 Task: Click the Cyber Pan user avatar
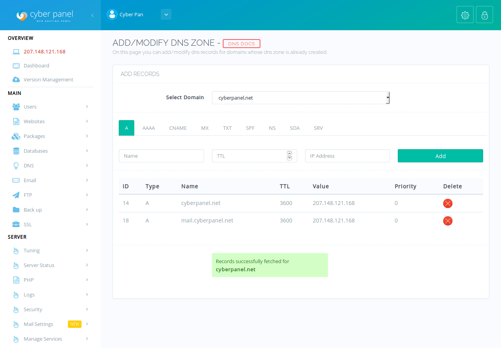[x=112, y=14]
